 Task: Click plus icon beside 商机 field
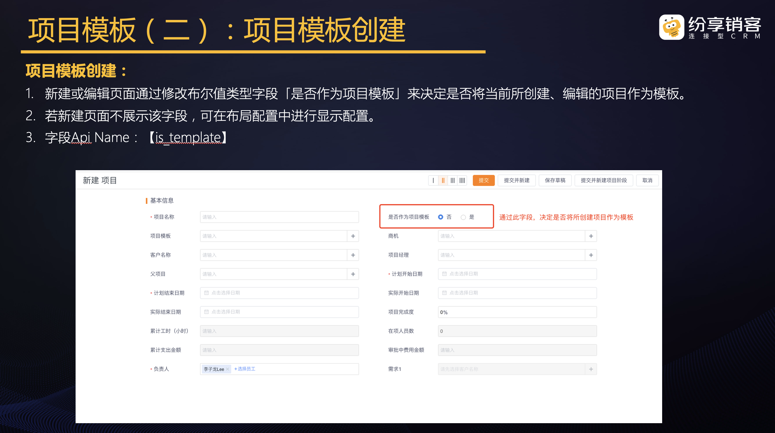(591, 236)
